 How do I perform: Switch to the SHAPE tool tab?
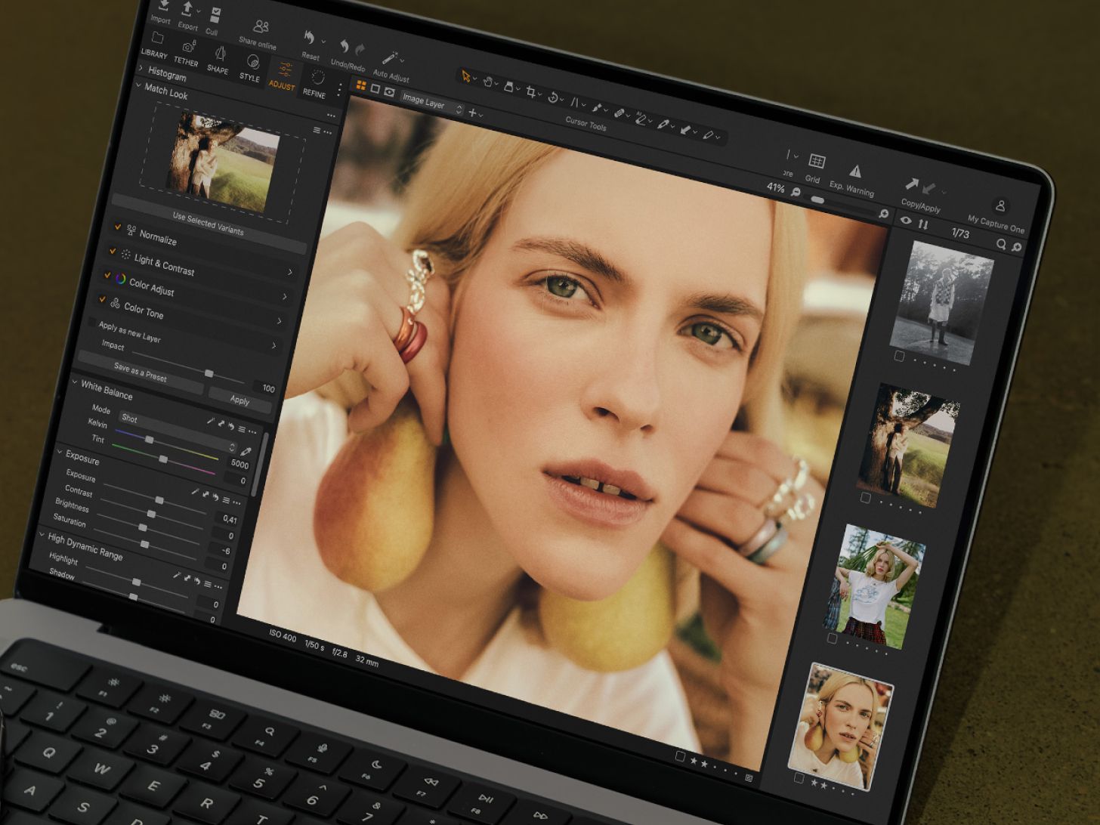218,61
